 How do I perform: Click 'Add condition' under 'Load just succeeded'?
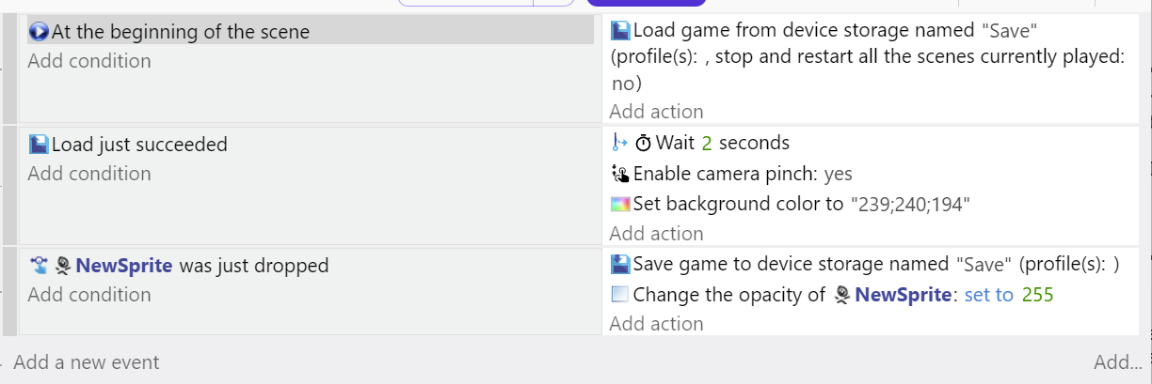click(89, 174)
